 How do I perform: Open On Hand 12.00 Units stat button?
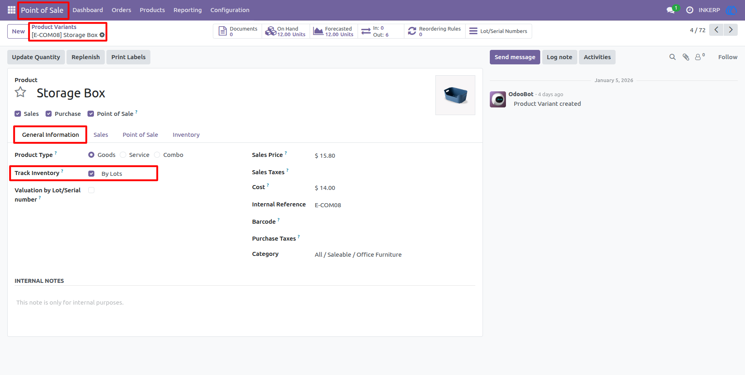[x=286, y=31]
